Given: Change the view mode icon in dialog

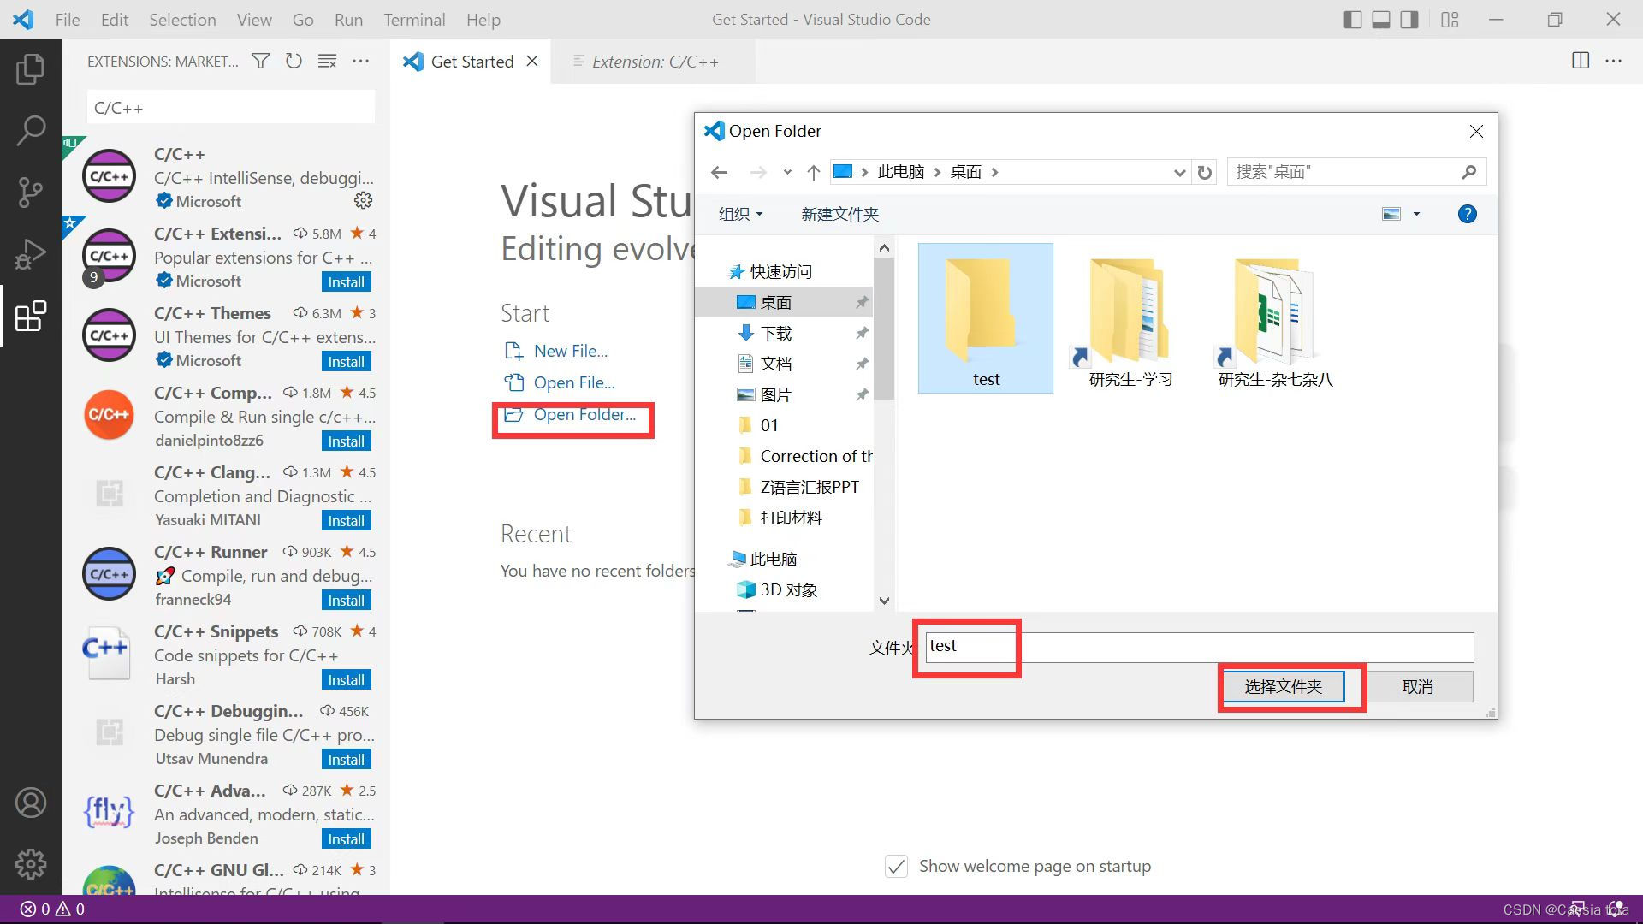Looking at the screenshot, I should [x=1391, y=214].
